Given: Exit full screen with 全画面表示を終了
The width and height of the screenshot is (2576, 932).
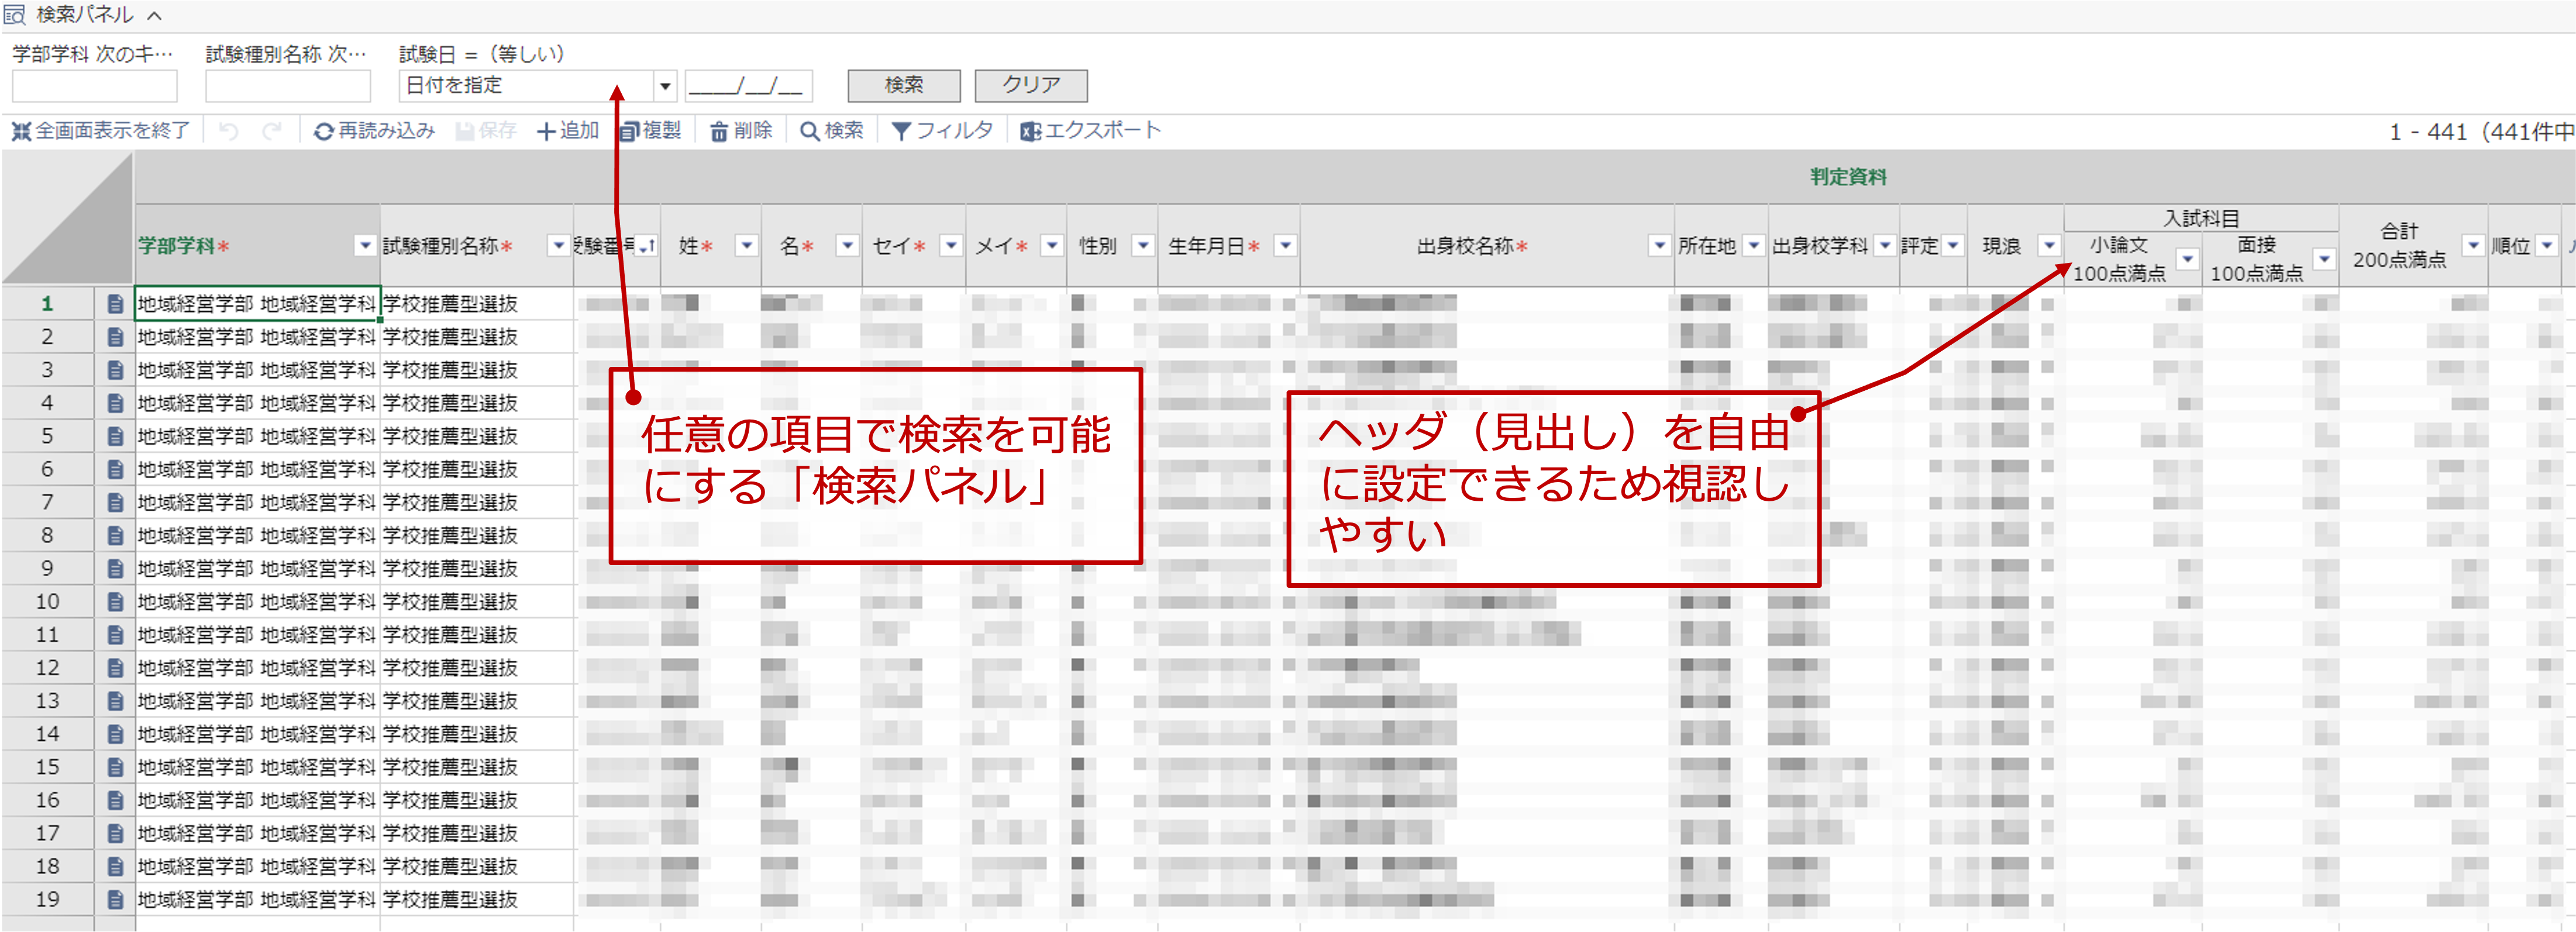Looking at the screenshot, I should (100, 131).
